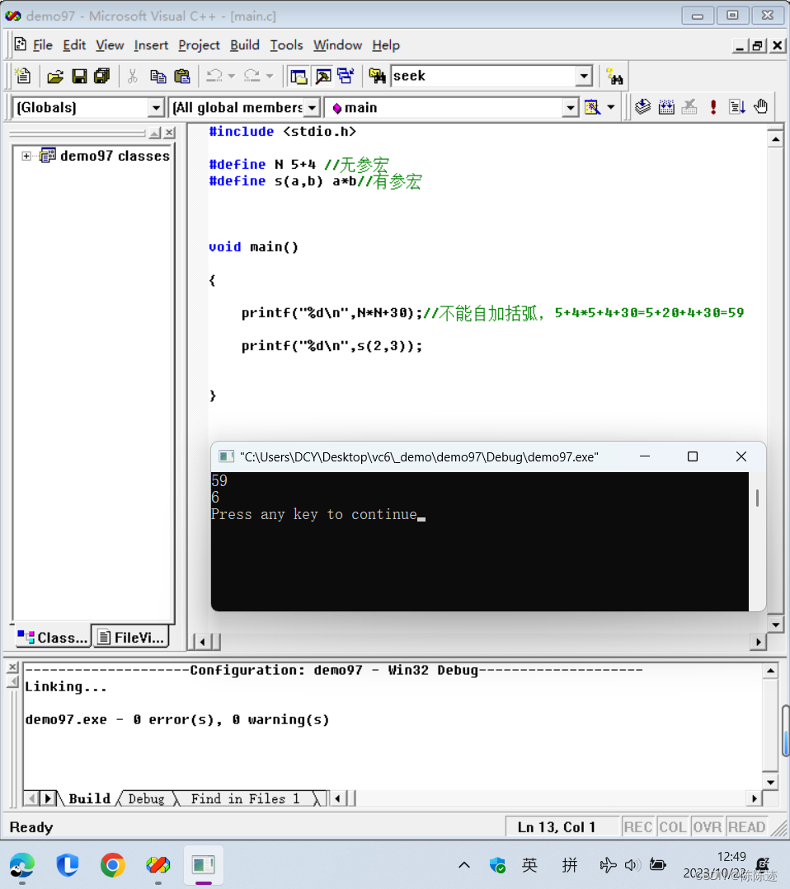Click the Go debug toolbar icon

(x=736, y=106)
